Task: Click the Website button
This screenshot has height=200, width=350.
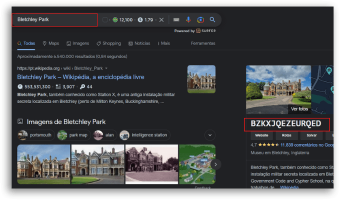Action: (261, 135)
